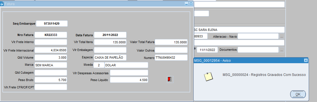Screen dimensions: 317x102
Task: Click the Peso Bruto field
Action: [x=51, y=80]
